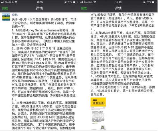Tap the right screen rotation lock icon
158x131 pixels.
point(144,2)
